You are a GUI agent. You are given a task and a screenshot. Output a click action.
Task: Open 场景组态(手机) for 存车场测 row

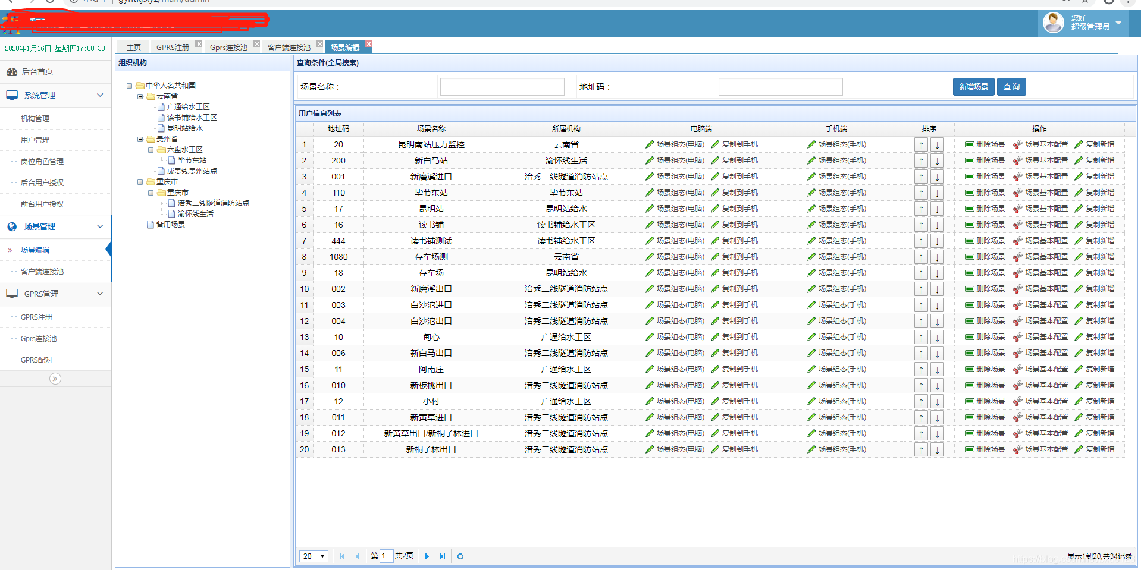[x=836, y=257]
